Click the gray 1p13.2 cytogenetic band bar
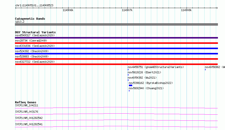225x130 pixels. click(116, 24)
